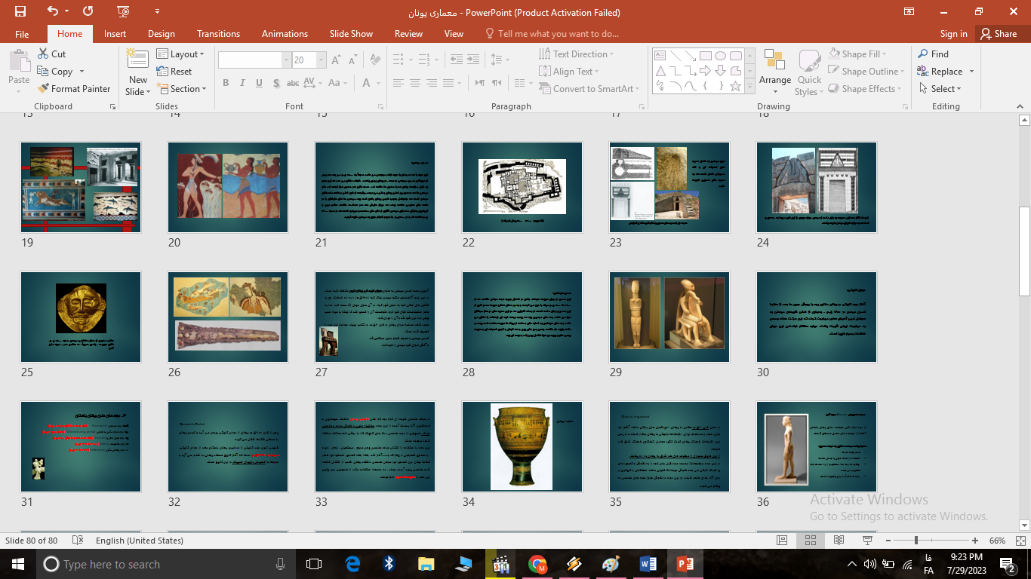
Task: Toggle Underline text formatting
Action: (x=260, y=83)
